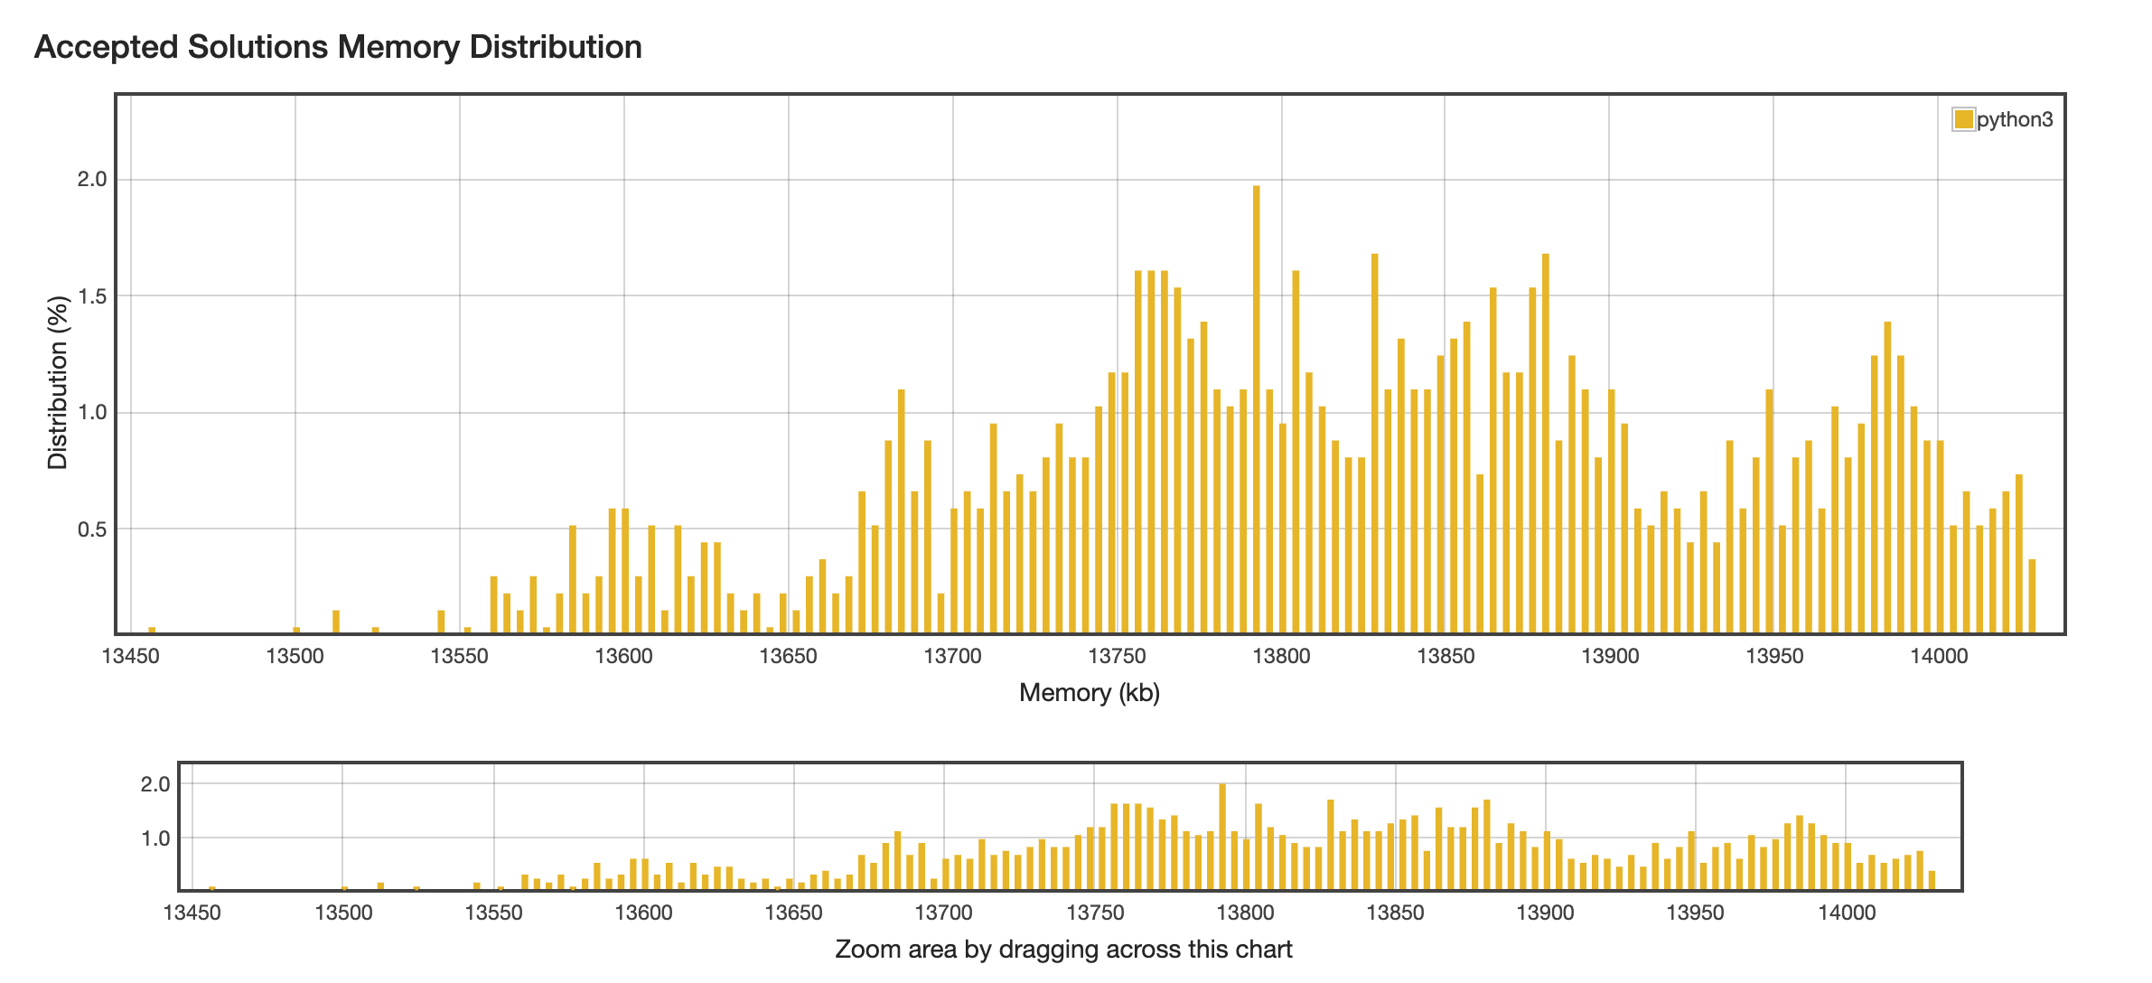Click the leftmost tiny bar in main chart
Image resolution: width=2152 pixels, height=983 pixels.
152,630
